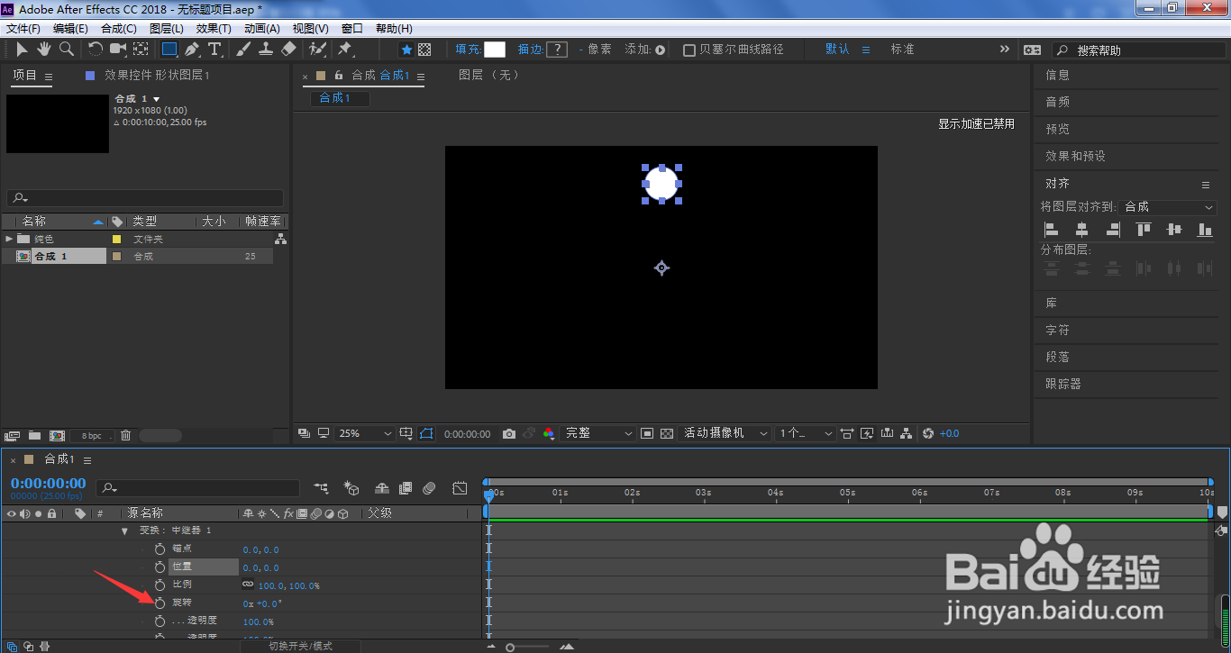The width and height of the screenshot is (1231, 653).
Task: Click the 描边 stroke options link
Action: (x=530, y=50)
